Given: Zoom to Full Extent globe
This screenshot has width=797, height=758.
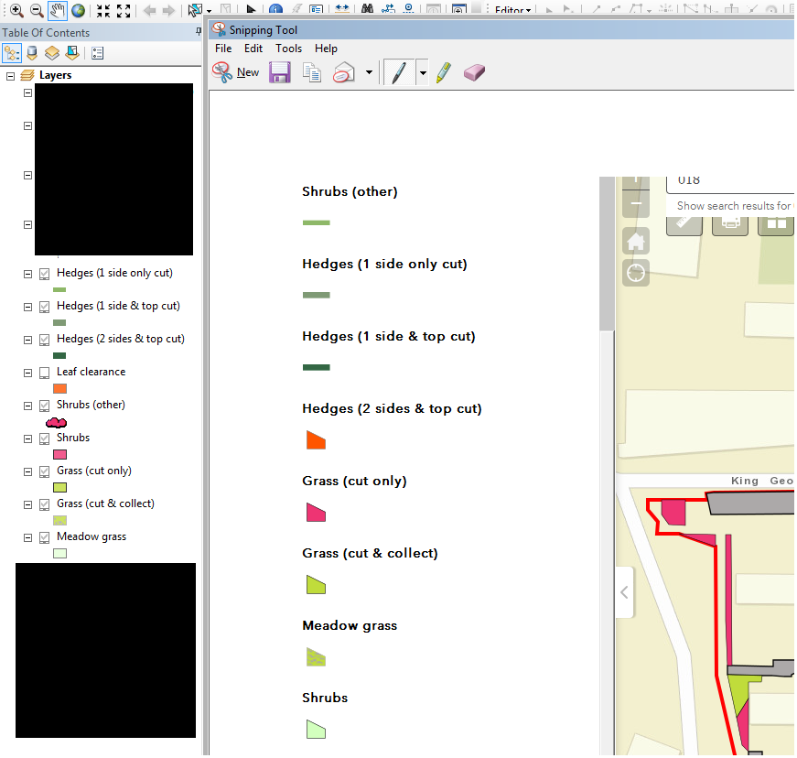Looking at the screenshot, I should (x=79, y=10).
